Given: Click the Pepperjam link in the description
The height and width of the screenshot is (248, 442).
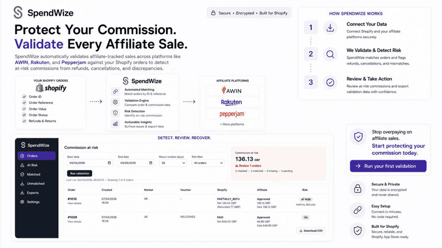Looking at the screenshot, I should (x=74, y=62).
